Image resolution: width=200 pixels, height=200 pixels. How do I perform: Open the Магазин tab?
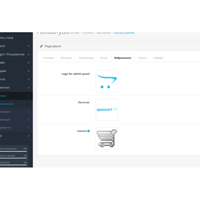tap(66, 58)
